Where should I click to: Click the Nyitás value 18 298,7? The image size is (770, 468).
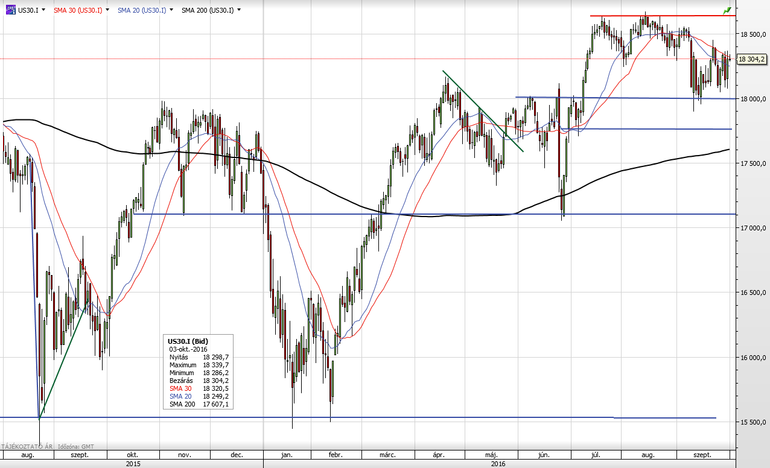[215, 357]
